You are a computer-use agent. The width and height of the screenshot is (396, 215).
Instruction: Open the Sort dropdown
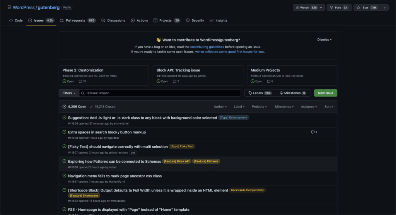pos(329,107)
